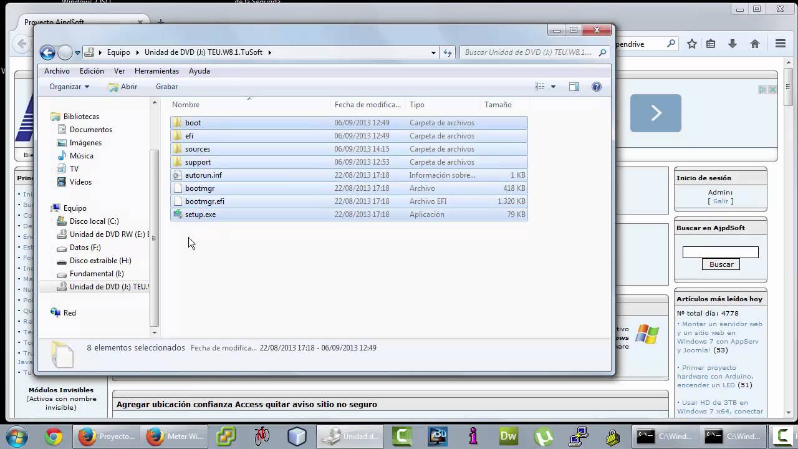798x449 pixels.
Task: Open Dreamweaver from the taskbar
Action: 509,437
